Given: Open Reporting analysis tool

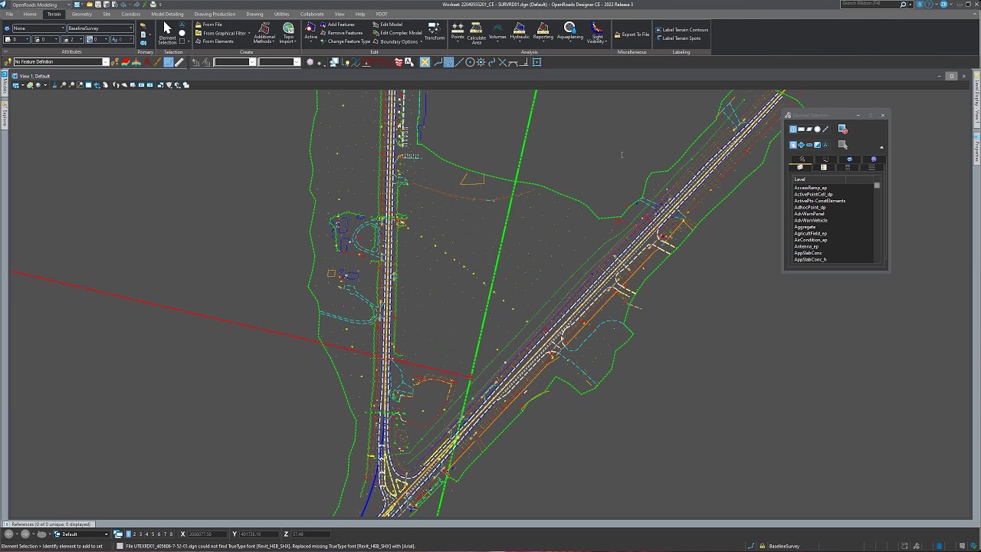Looking at the screenshot, I should (x=543, y=31).
